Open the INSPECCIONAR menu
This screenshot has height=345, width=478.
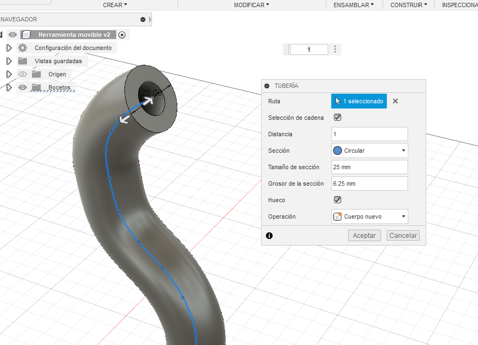point(460,5)
